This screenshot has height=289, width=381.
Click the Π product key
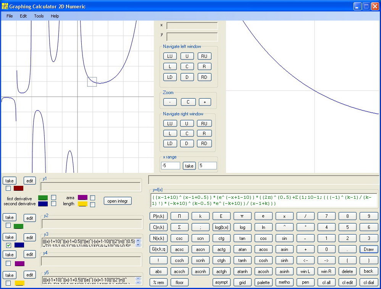pos(179,216)
